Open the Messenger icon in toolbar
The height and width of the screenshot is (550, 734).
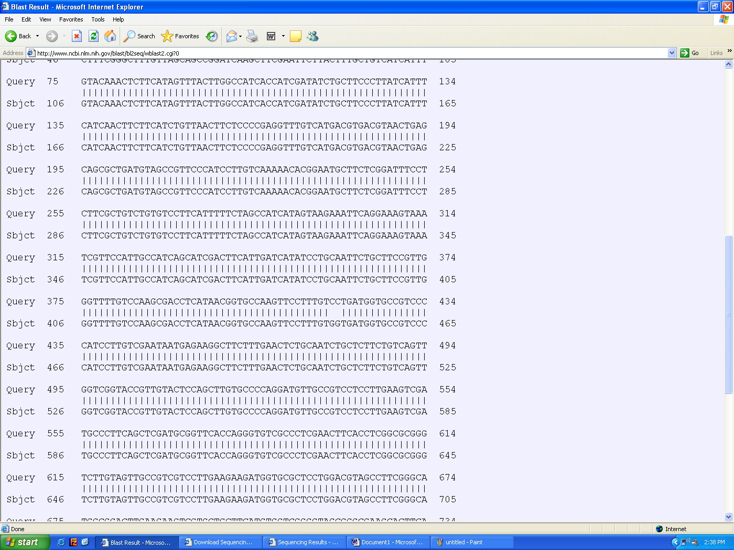click(x=313, y=36)
